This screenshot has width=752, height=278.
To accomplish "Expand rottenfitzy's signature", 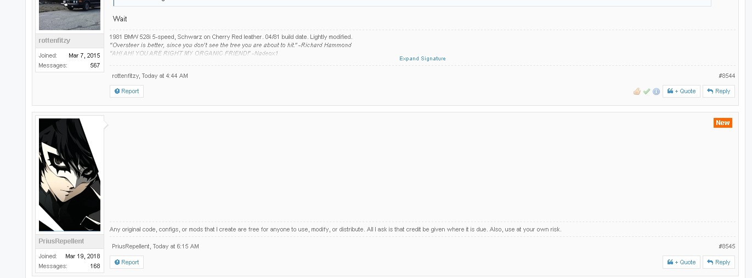I will (x=422, y=59).
